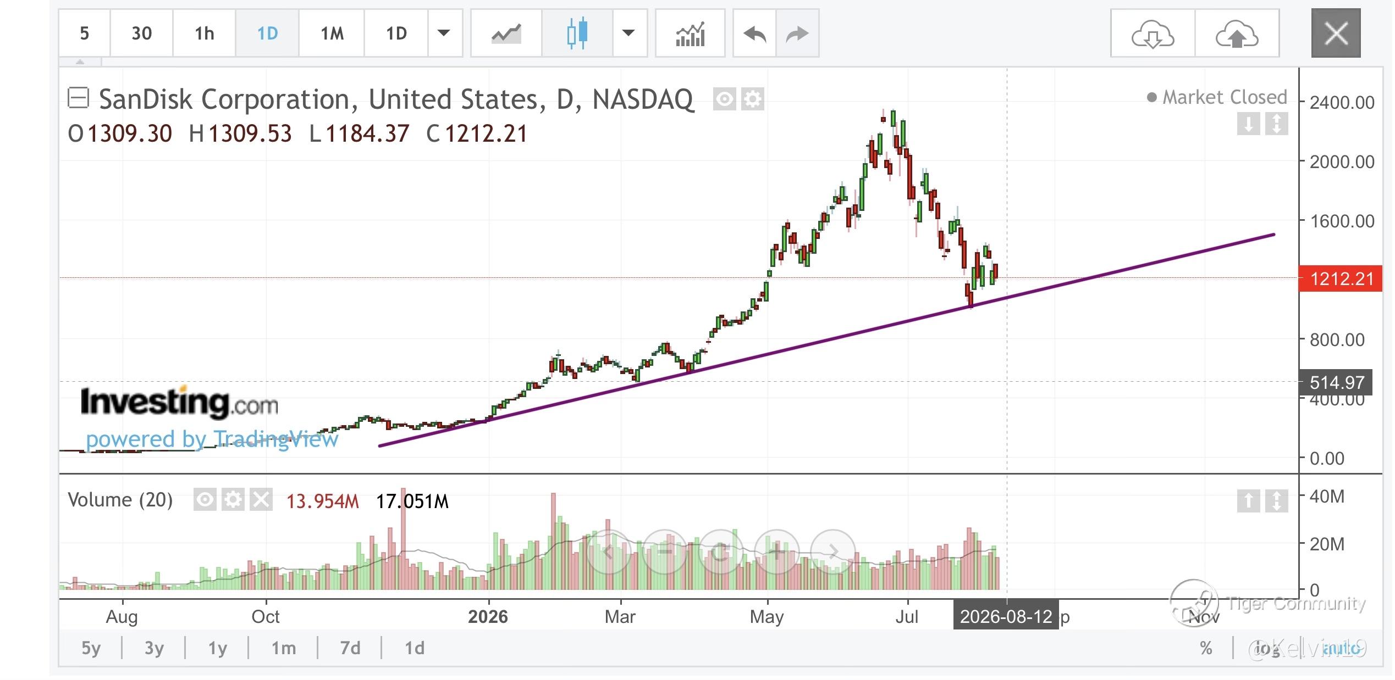Hide the Volume indicator
Image resolution: width=1395 pixels, height=680 pixels.
pyautogui.click(x=205, y=500)
